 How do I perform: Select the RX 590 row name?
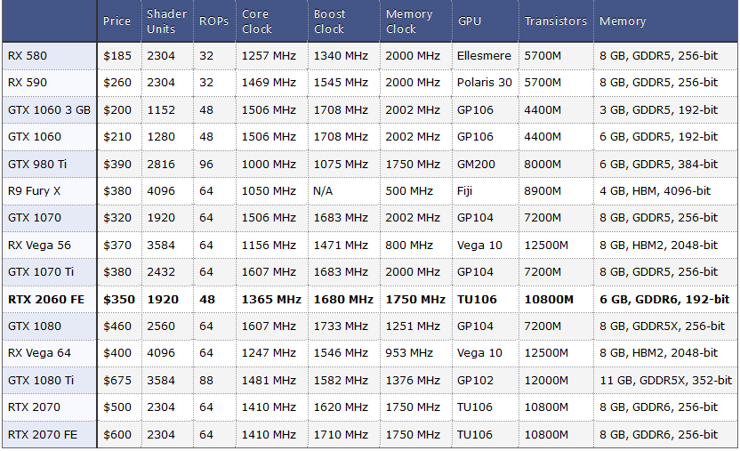point(28,83)
